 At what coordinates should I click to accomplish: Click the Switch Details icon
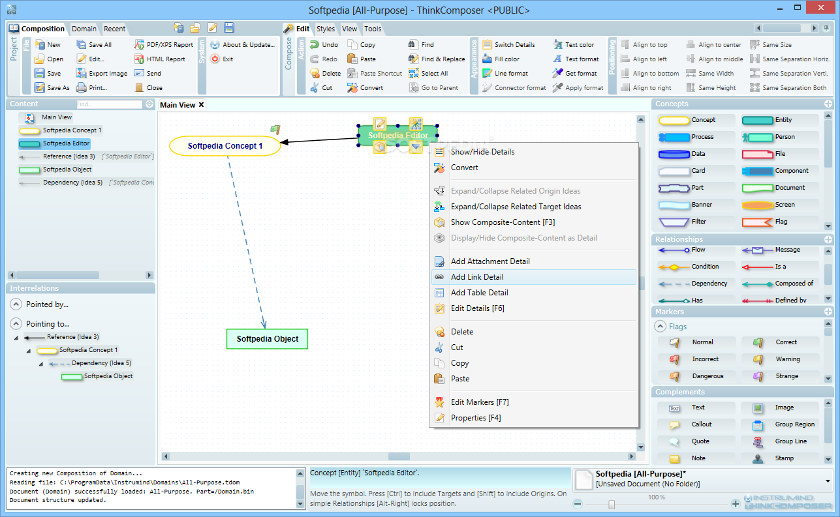pos(487,45)
